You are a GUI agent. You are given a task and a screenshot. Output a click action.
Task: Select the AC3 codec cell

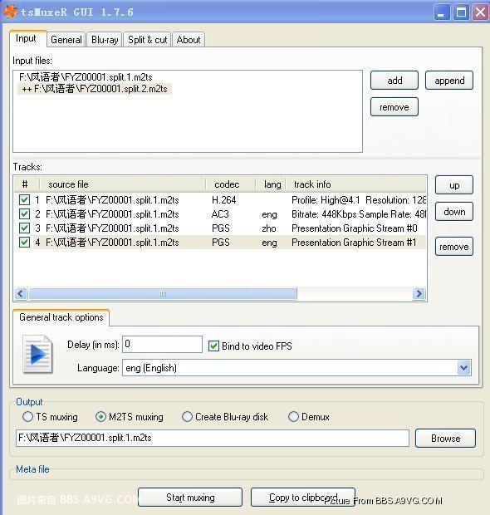tap(220, 213)
